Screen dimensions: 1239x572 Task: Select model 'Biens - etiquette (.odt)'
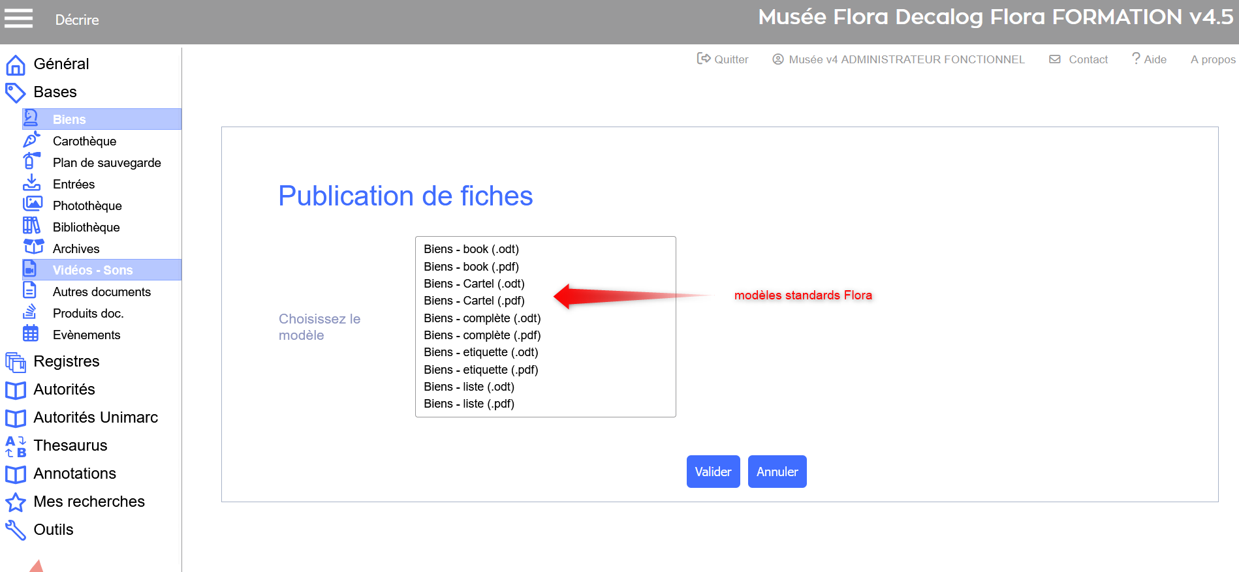coord(545,352)
